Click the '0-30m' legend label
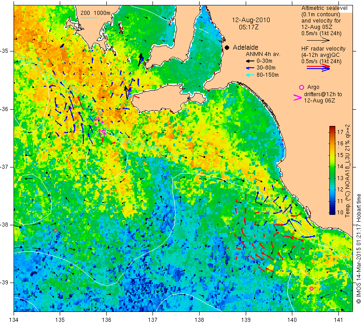Screen dimensions: 362x325 click(264, 61)
